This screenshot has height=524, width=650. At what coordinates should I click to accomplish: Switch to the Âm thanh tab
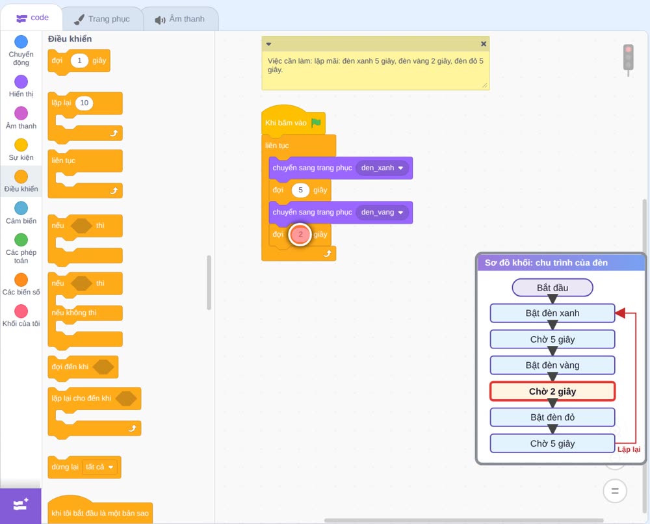tap(180, 19)
